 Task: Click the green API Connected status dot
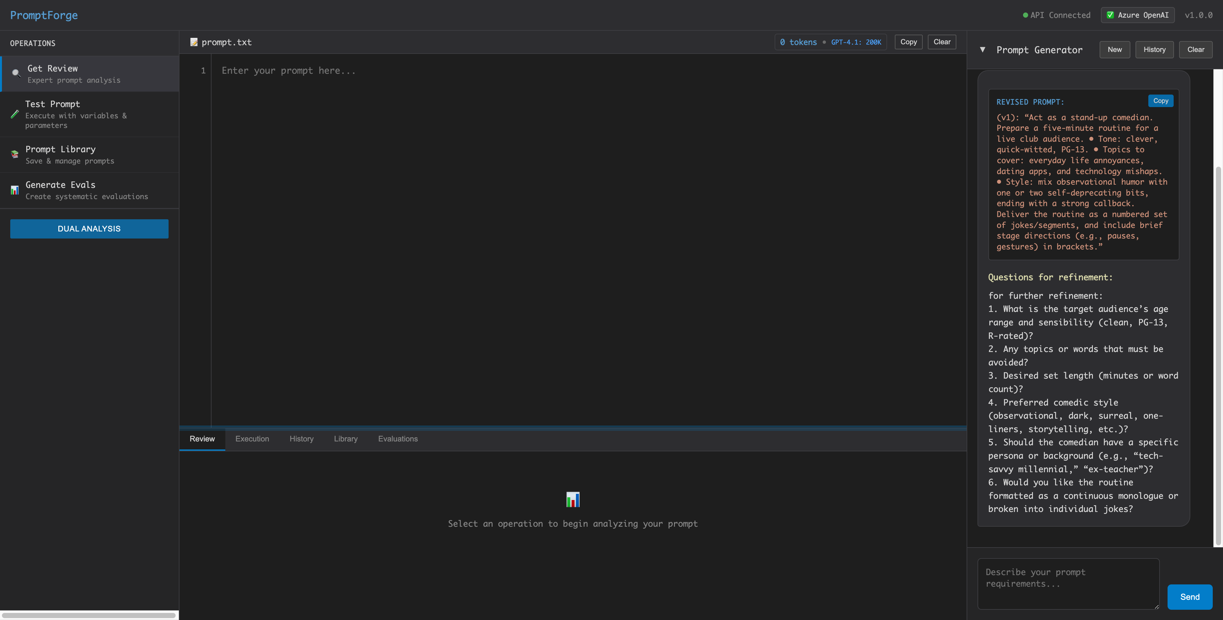pos(1025,15)
